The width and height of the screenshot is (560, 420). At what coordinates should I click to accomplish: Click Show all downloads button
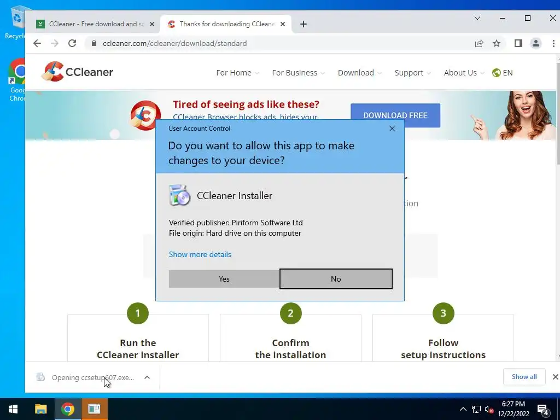[524, 377]
